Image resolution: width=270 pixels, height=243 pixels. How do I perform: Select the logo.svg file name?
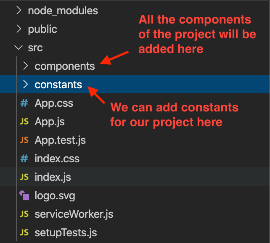(x=55, y=196)
